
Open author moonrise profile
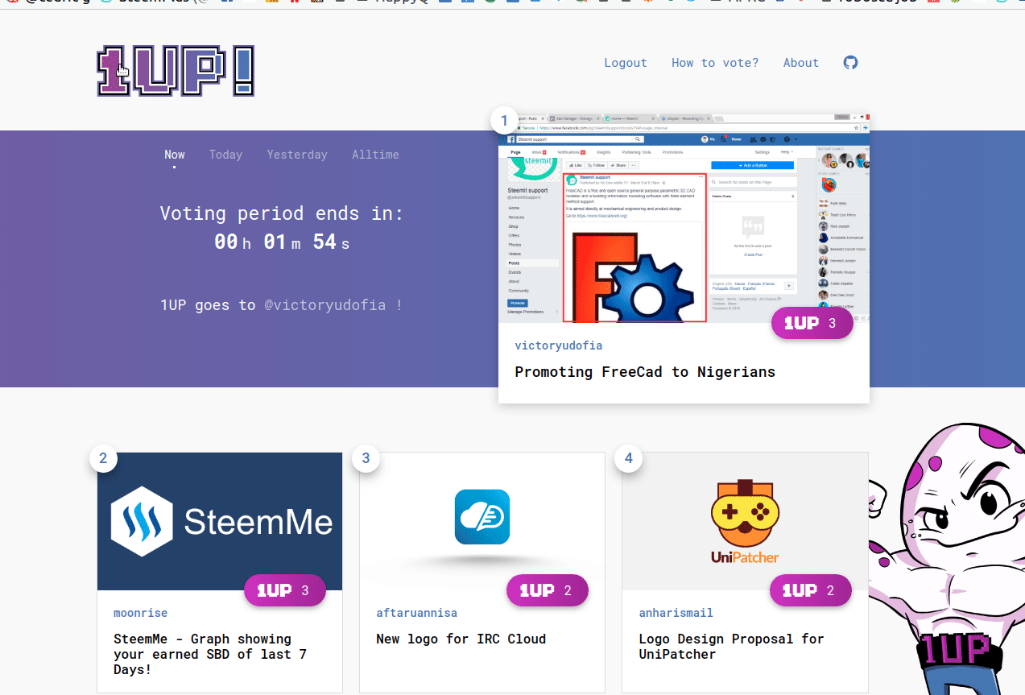point(141,613)
